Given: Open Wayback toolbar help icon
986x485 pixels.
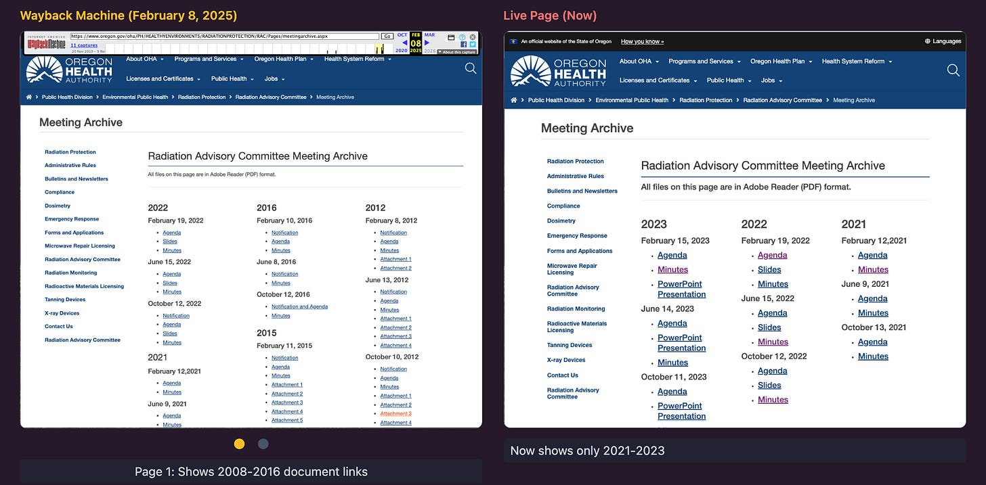Looking at the screenshot, I should [x=463, y=37].
